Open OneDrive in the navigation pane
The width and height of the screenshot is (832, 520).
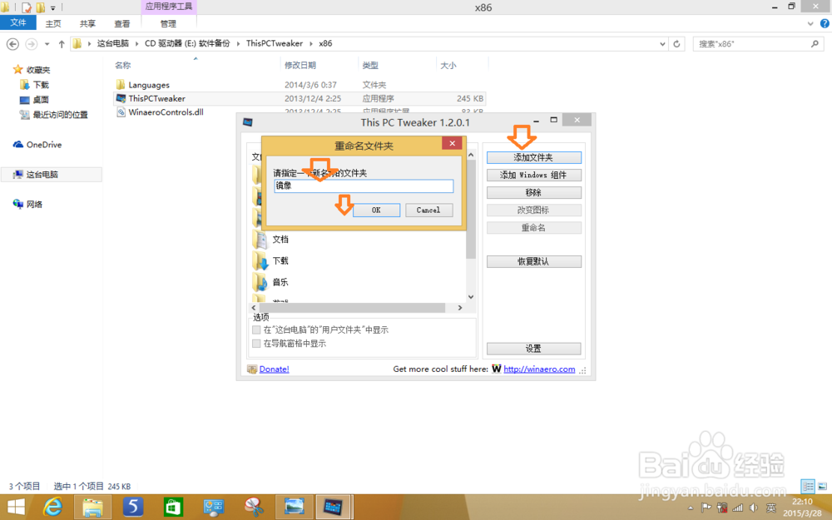pyautogui.click(x=43, y=144)
